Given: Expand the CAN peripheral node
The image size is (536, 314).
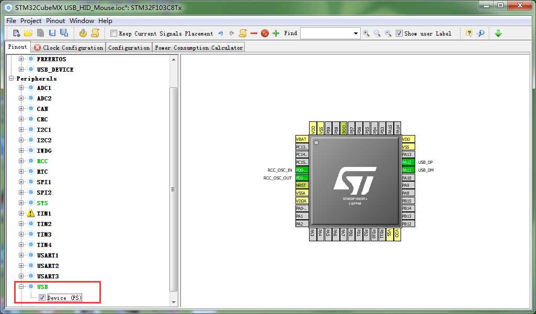Looking at the screenshot, I should tap(21, 109).
